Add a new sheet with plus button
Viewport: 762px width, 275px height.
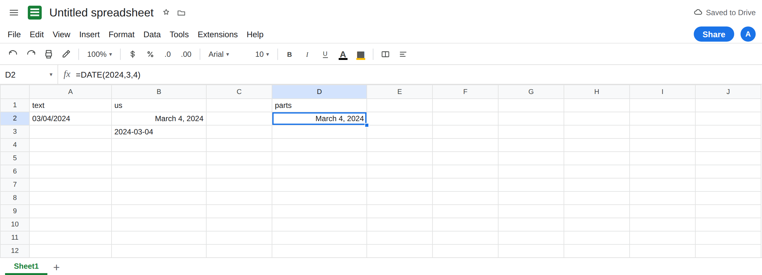coord(57,267)
